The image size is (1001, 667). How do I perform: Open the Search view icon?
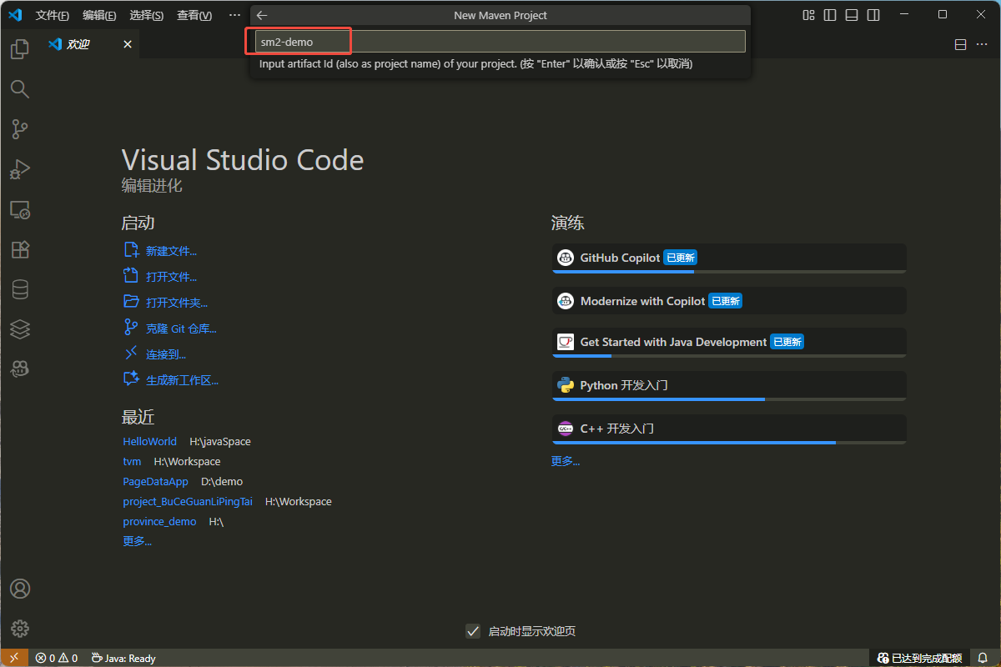coord(19,89)
